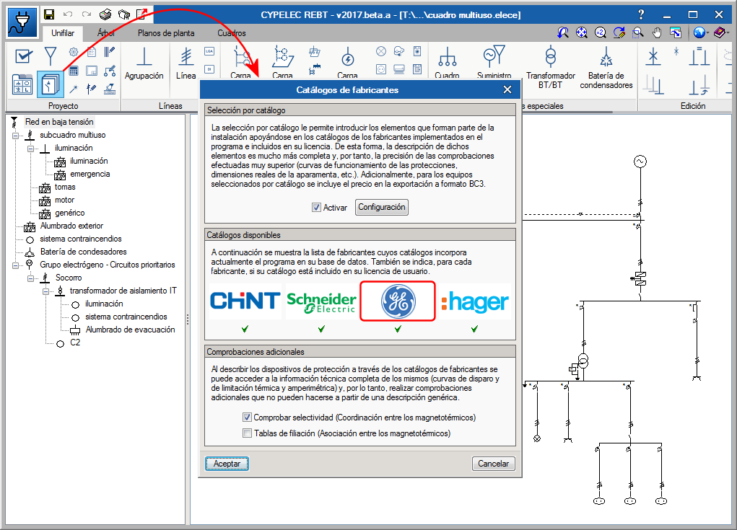
Task: Click the Save floppy disk icon
Action: (x=49, y=14)
